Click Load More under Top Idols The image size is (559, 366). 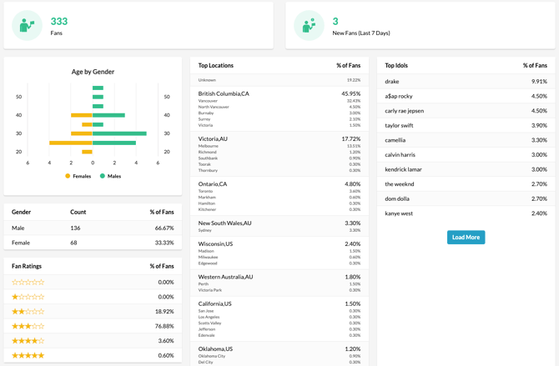[x=466, y=238]
